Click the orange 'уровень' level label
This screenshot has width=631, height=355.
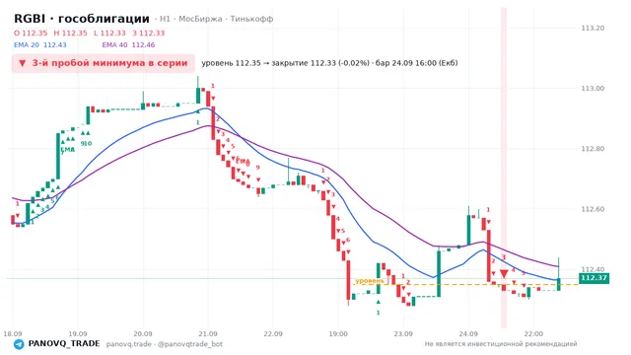point(370,280)
